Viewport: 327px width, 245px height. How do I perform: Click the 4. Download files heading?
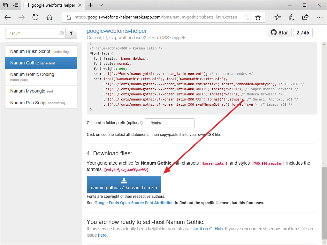coord(109,153)
